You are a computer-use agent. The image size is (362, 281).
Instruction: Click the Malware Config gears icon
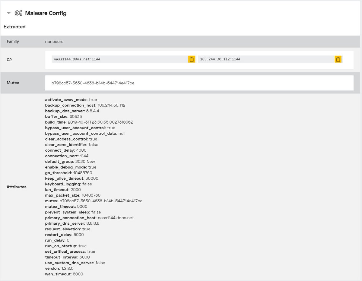(18, 13)
